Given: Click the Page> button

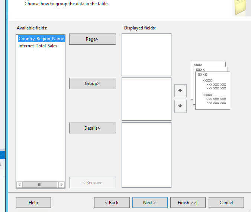Looking at the screenshot, I should coord(93,39).
